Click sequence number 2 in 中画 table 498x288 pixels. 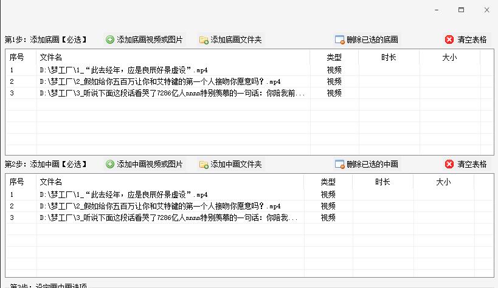pos(12,206)
